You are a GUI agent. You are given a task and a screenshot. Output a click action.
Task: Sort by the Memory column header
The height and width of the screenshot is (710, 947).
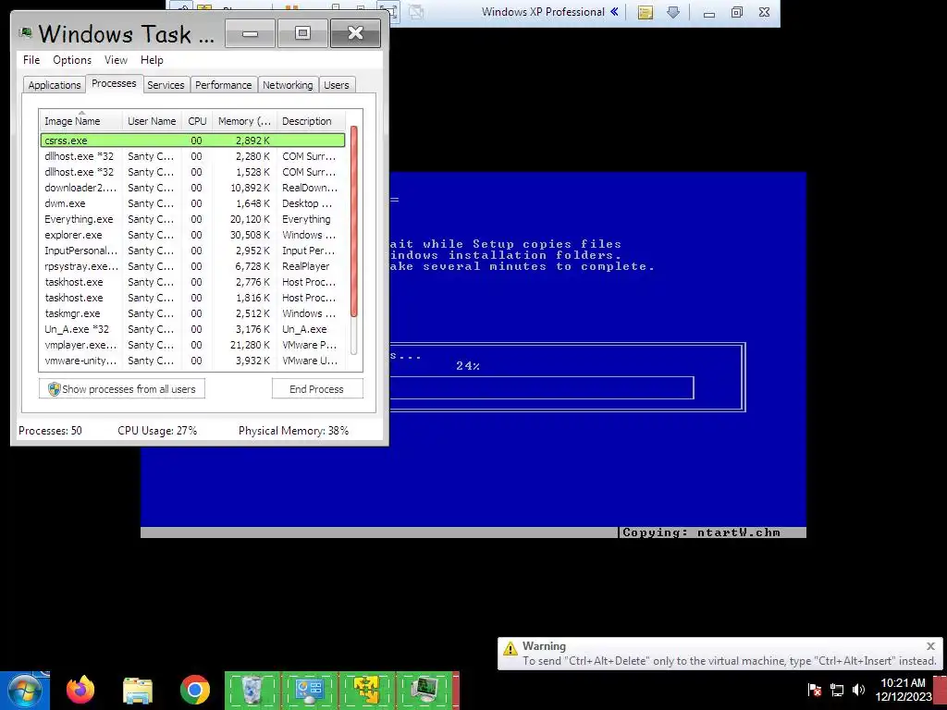tap(244, 121)
